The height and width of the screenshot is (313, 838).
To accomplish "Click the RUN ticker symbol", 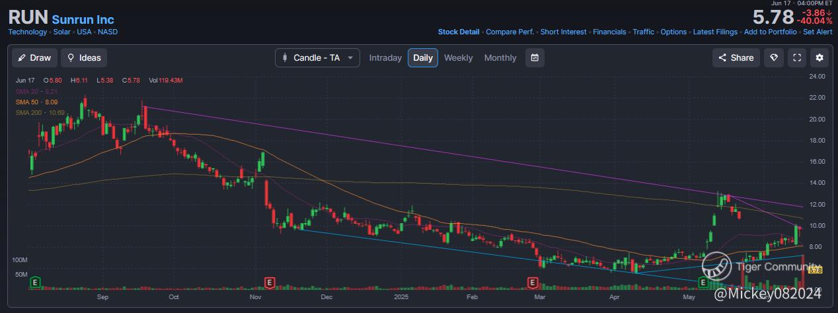I will [x=28, y=18].
